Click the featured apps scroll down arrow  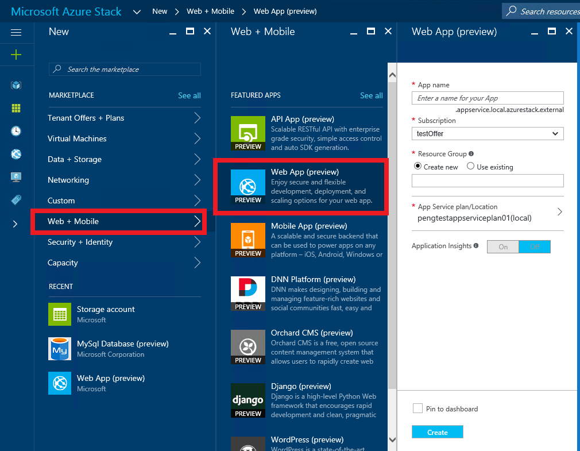[x=392, y=440]
